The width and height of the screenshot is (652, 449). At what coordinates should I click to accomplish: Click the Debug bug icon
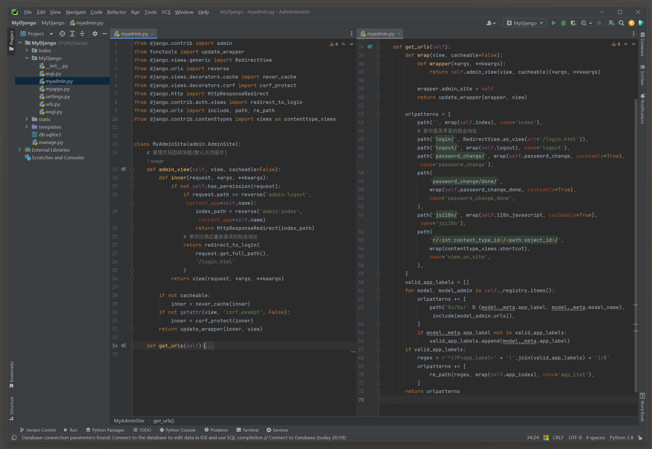(563, 23)
